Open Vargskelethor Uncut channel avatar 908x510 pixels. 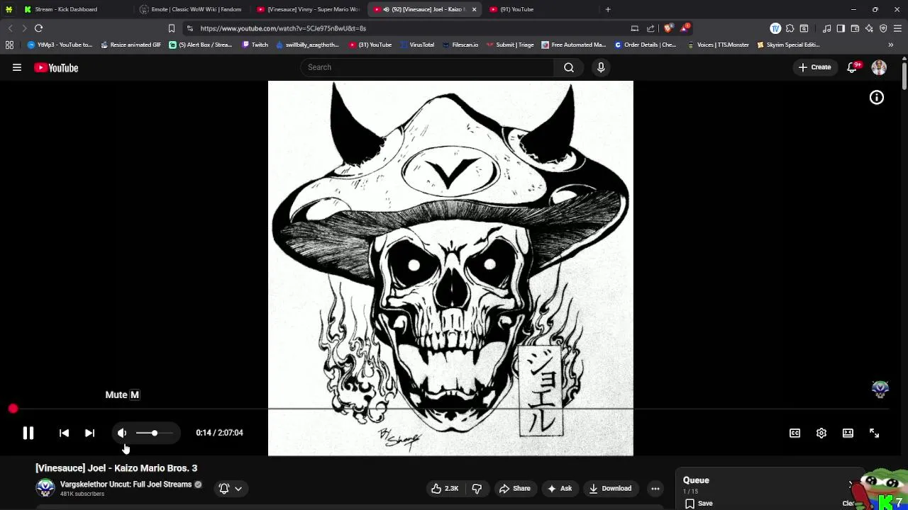pos(45,488)
